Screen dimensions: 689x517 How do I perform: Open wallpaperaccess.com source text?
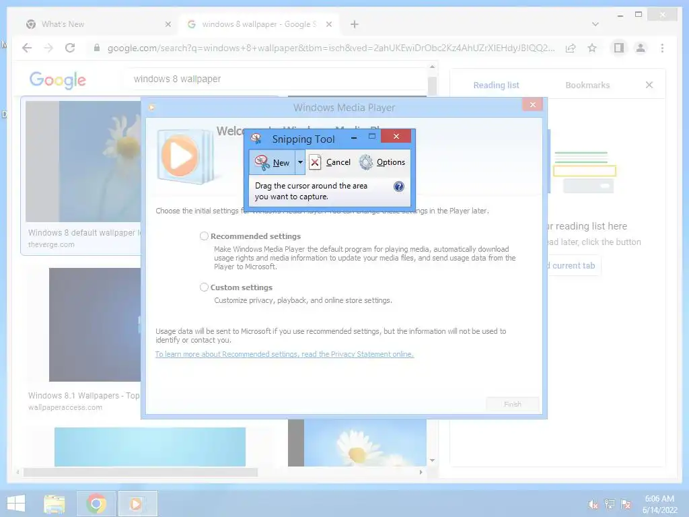(x=65, y=407)
